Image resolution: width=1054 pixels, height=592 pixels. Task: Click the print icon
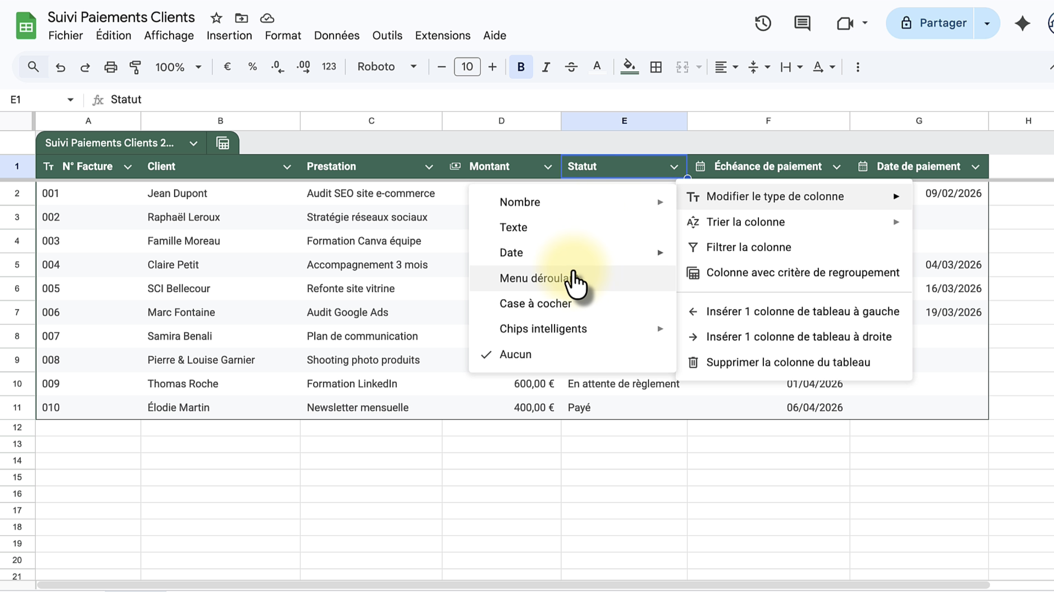coord(111,67)
